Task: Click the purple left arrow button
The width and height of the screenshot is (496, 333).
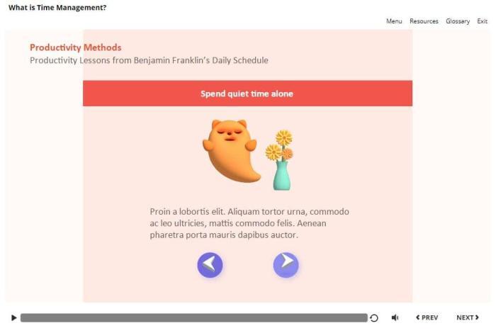Action: click(210, 265)
